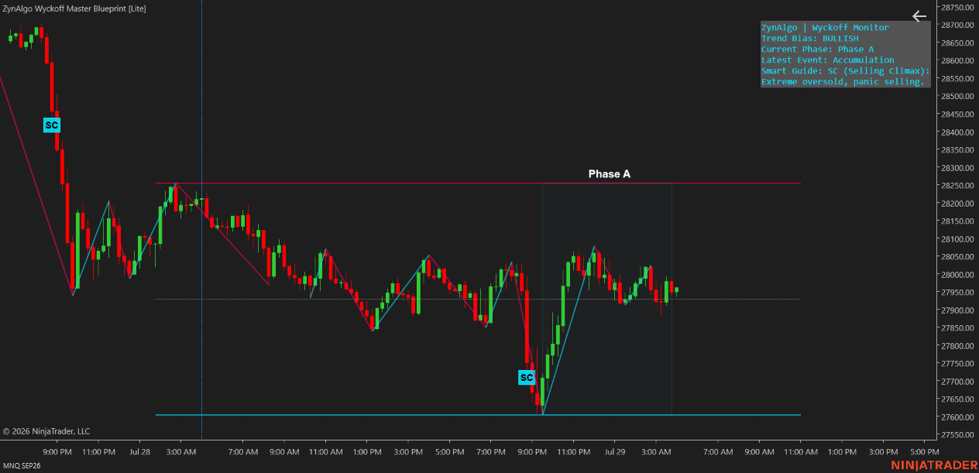The width and height of the screenshot is (979, 473).
Task: Select the SC marker near the 28400 level
Action: [x=52, y=125]
